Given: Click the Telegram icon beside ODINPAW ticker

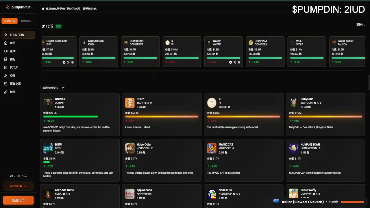Looking at the screenshot, I should pos(314,194).
